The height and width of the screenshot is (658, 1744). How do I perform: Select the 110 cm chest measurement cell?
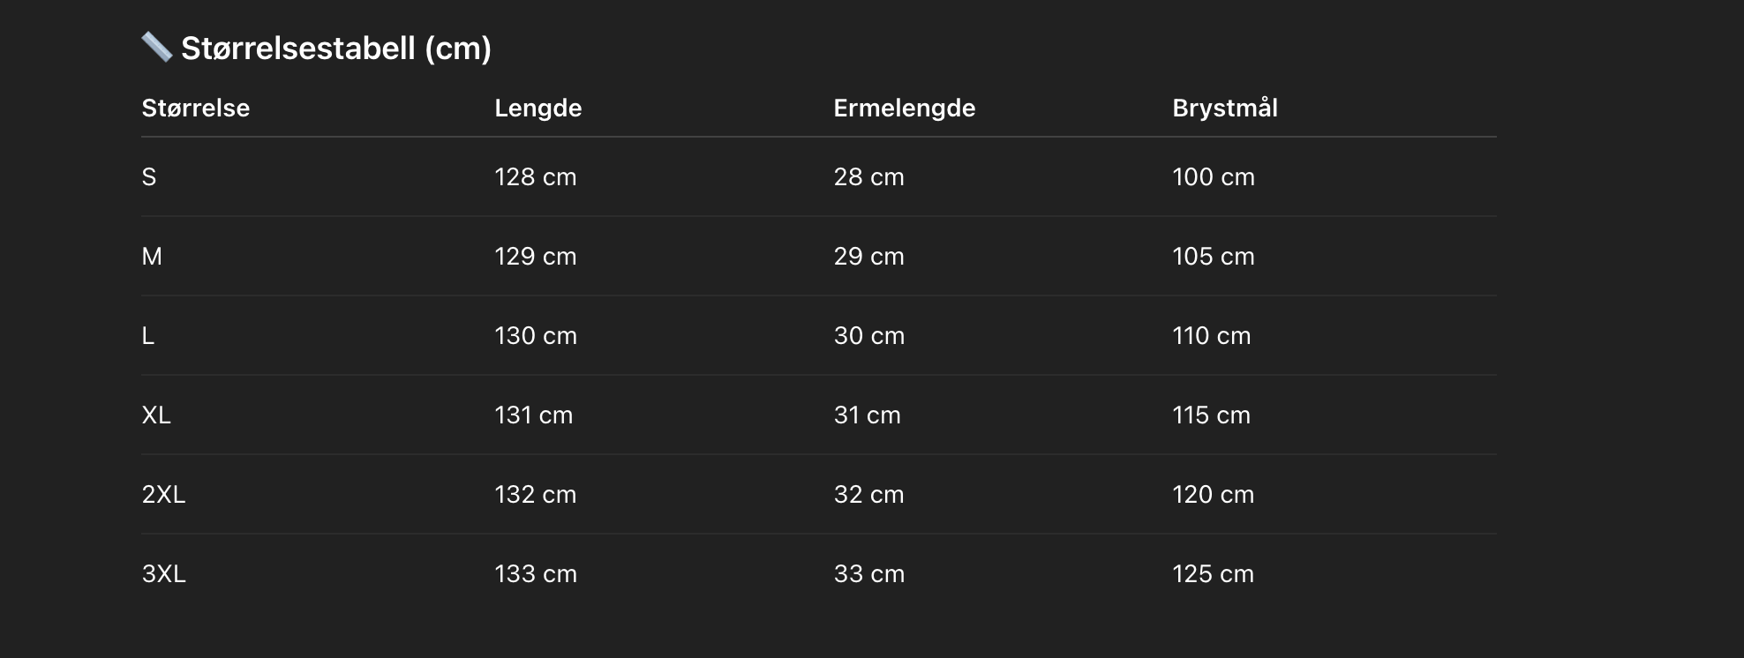[1211, 335]
